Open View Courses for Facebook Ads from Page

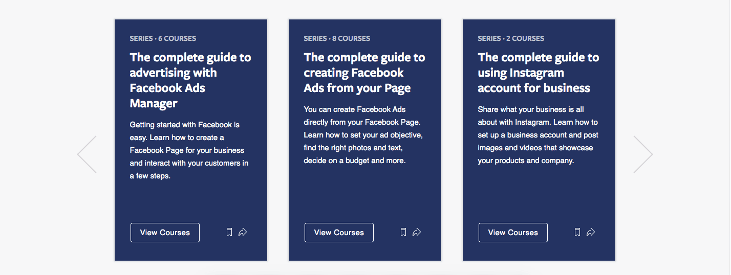[339, 233]
